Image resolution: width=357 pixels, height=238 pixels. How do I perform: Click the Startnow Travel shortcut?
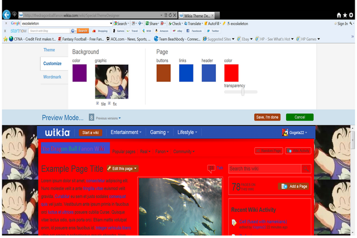pyautogui.click(x=133, y=31)
